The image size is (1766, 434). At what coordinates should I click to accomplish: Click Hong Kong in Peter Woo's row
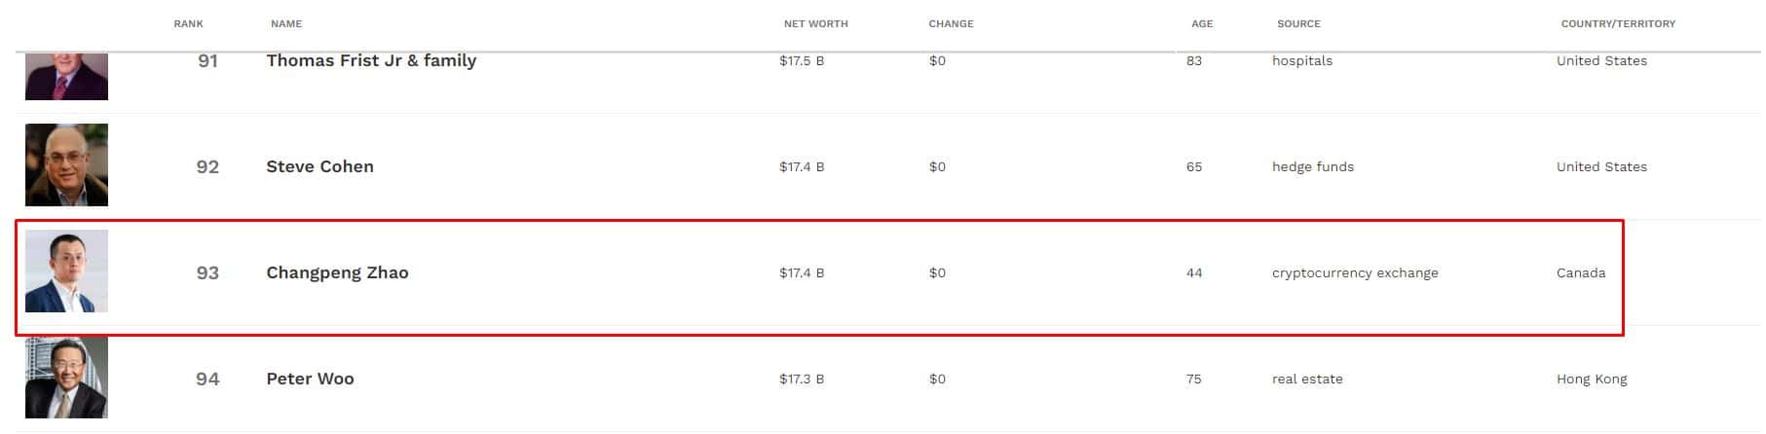pyautogui.click(x=1592, y=379)
